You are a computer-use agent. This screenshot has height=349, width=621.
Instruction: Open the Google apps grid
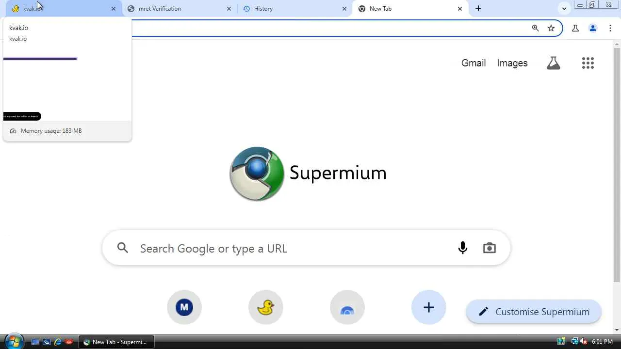[x=588, y=63]
